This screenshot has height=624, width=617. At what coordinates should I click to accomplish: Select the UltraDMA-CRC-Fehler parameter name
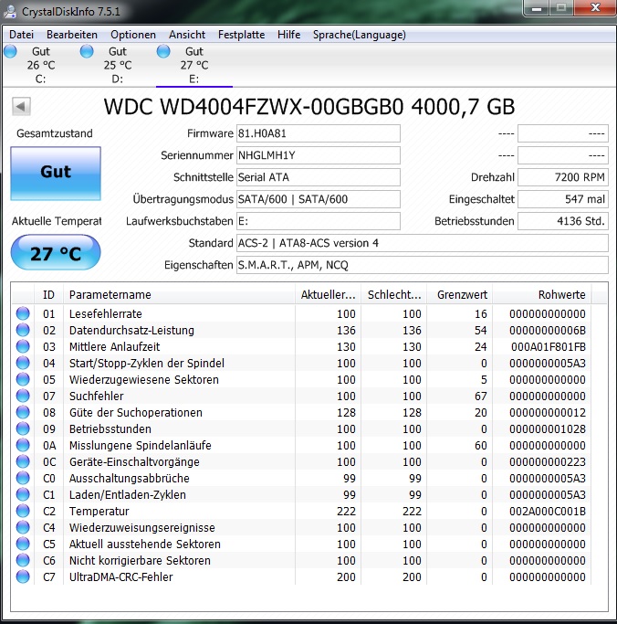[x=120, y=577]
